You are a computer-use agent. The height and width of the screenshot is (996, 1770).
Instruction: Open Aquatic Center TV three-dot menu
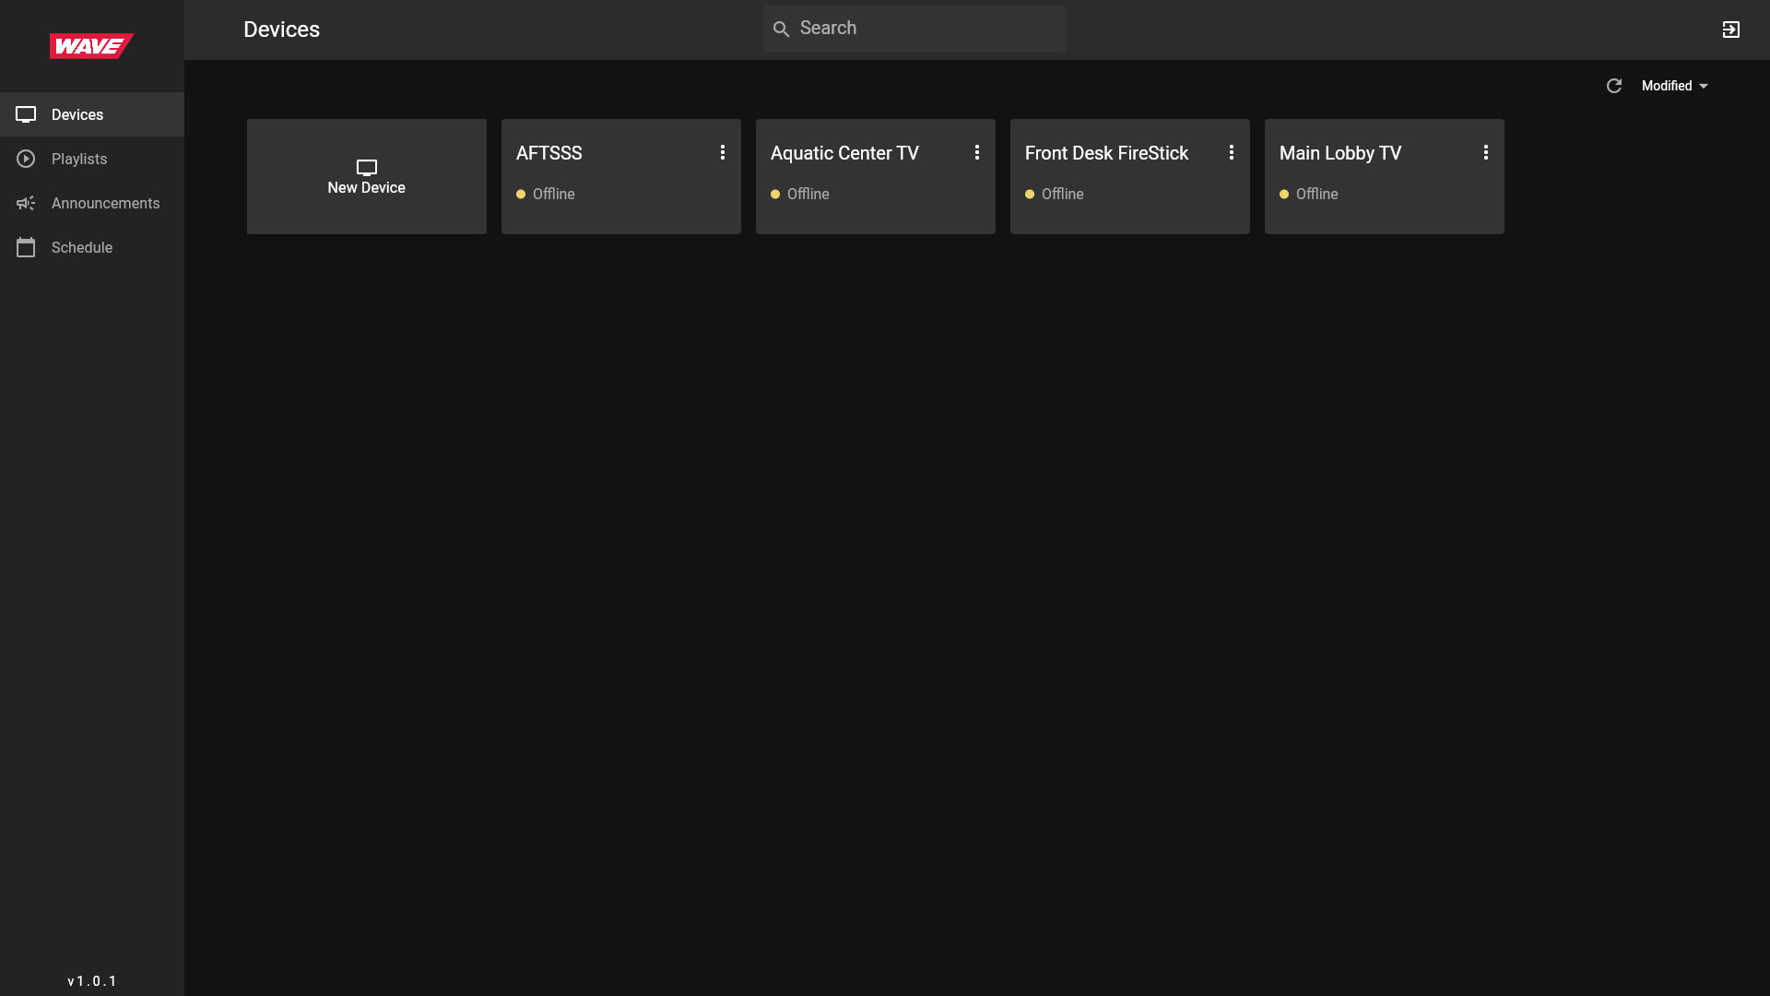[977, 153]
